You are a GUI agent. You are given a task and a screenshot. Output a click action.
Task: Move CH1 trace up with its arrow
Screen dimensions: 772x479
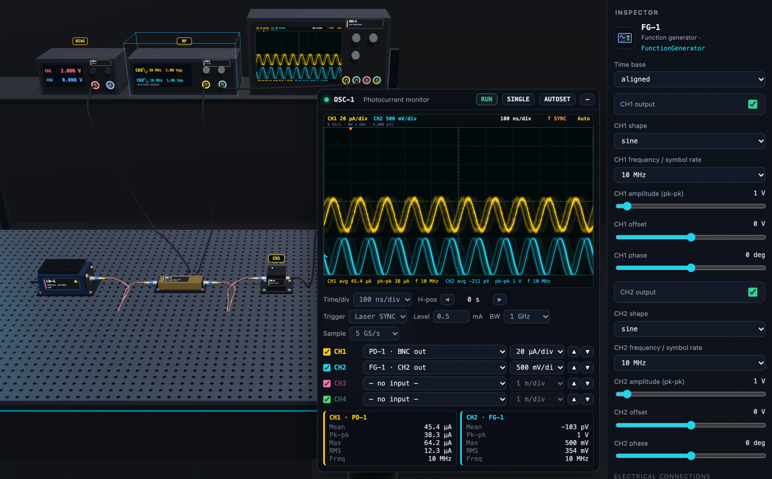pos(574,352)
